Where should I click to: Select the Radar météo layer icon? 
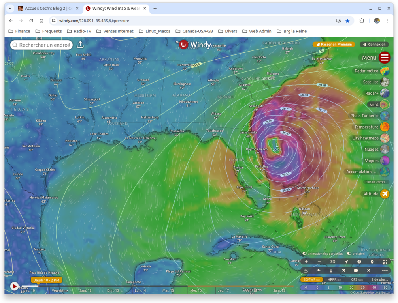pyautogui.click(x=385, y=71)
